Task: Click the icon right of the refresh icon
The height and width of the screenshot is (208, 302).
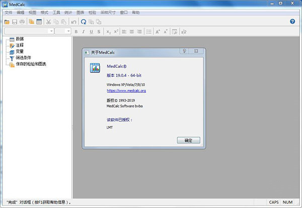Action: (x=91, y=22)
